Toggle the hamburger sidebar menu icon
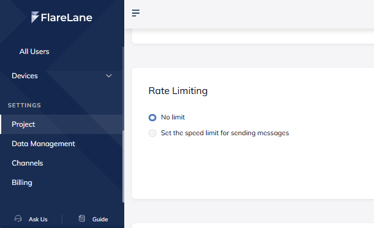This screenshot has width=374, height=228. (136, 13)
